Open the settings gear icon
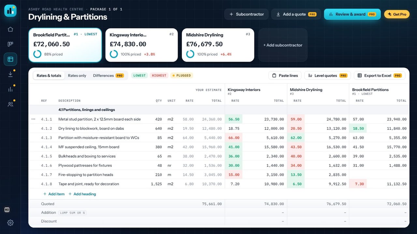Image resolution: width=417 pixels, height=234 pixels. [10, 223]
